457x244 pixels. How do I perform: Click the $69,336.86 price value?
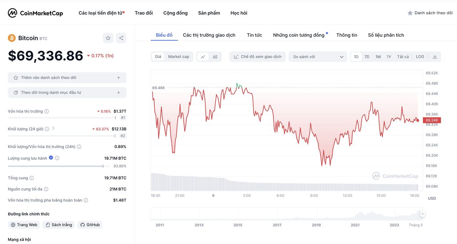(46, 56)
